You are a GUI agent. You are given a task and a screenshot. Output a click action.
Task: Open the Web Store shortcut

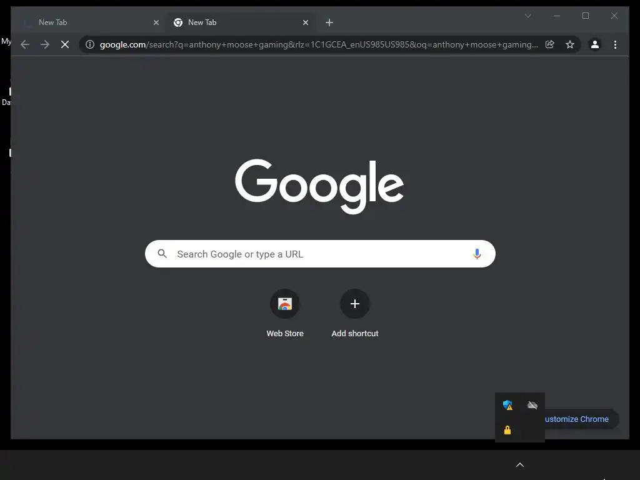point(285,314)
